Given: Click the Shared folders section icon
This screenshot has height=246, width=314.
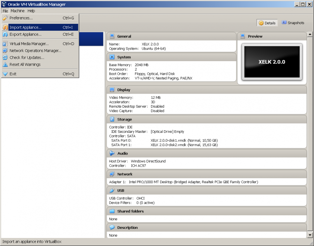Looking at the screenshot, I should coord(112,211).
